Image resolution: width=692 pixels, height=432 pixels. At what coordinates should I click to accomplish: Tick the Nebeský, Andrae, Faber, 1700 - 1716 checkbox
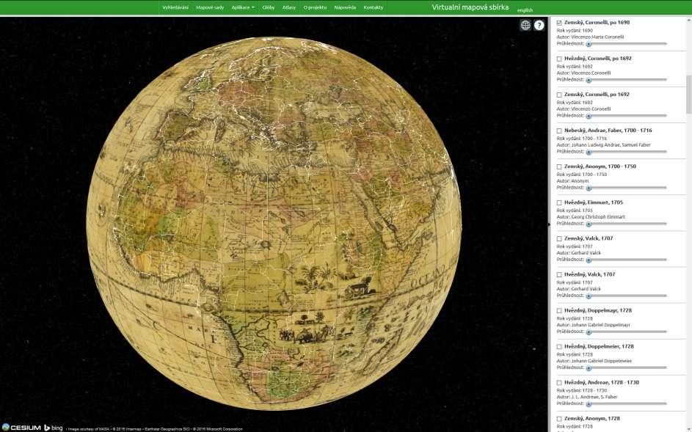(559, 131)
